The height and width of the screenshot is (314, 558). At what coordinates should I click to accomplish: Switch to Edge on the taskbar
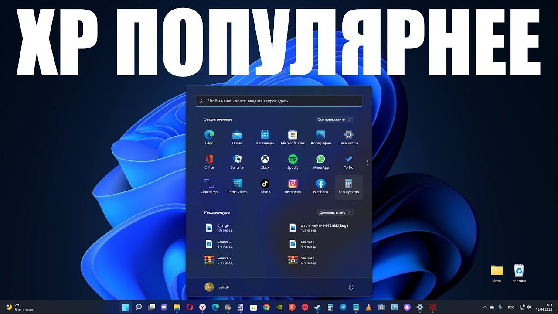(215, 307)
